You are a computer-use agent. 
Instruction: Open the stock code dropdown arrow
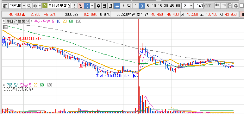24,6
